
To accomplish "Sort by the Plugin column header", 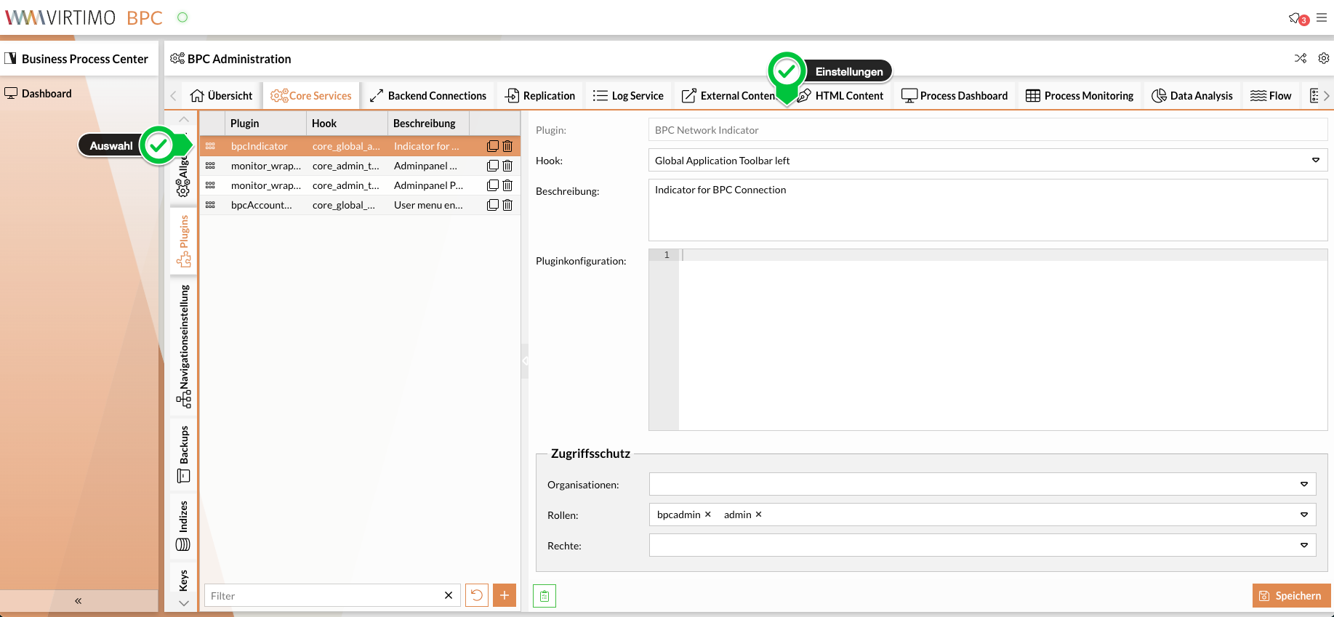I will coord(265,123).
